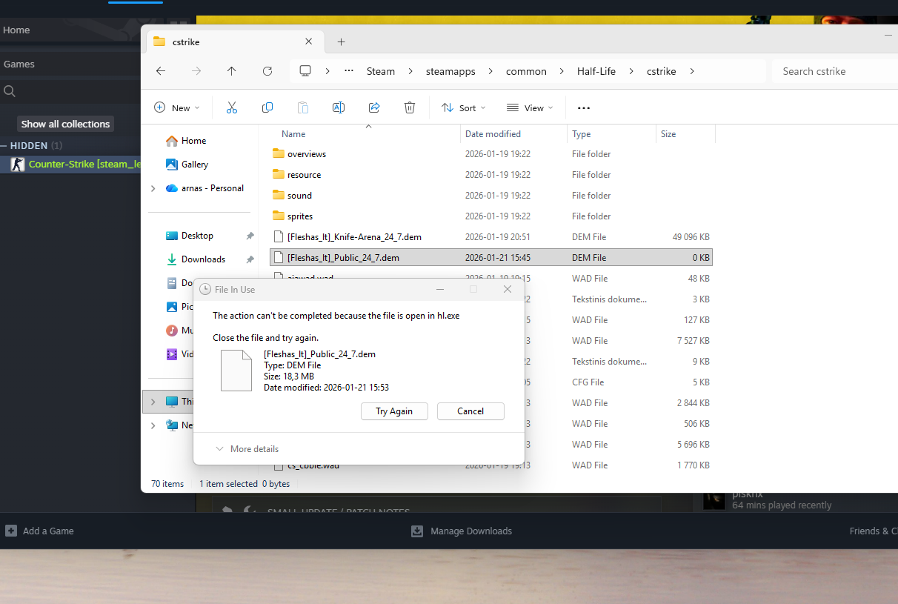Open Friends & Chat in Steam
The width and height of the screenshot is (898, 604).
[x=873, y=531]
